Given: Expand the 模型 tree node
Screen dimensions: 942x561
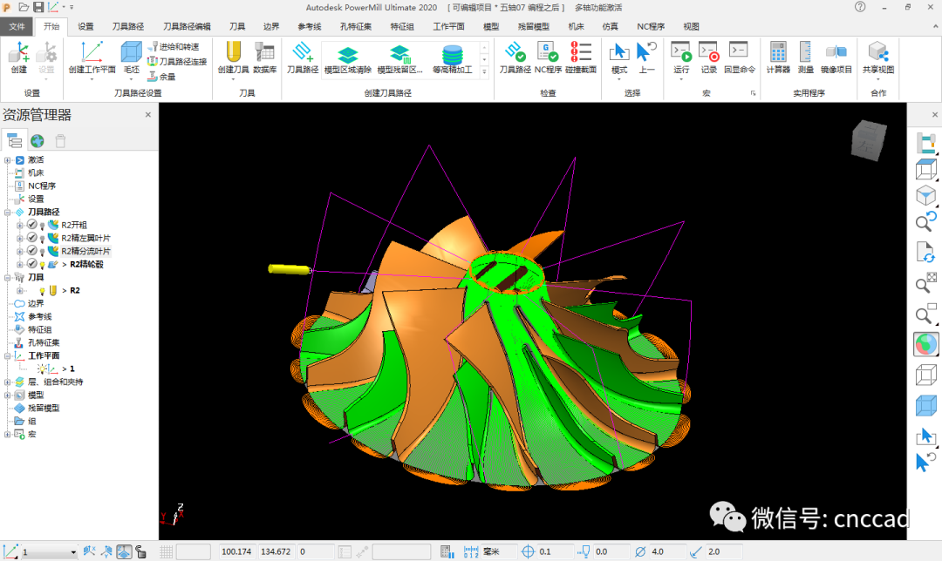Looking at the screenshot, I should pos(8,395).
